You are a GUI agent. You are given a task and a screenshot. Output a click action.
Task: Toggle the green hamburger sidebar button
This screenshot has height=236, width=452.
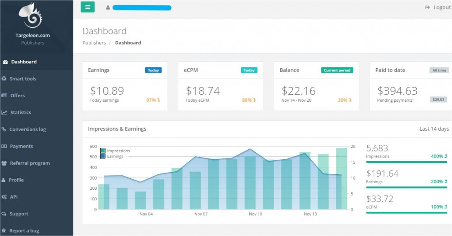pyautogui.click(x=87, y=7)
